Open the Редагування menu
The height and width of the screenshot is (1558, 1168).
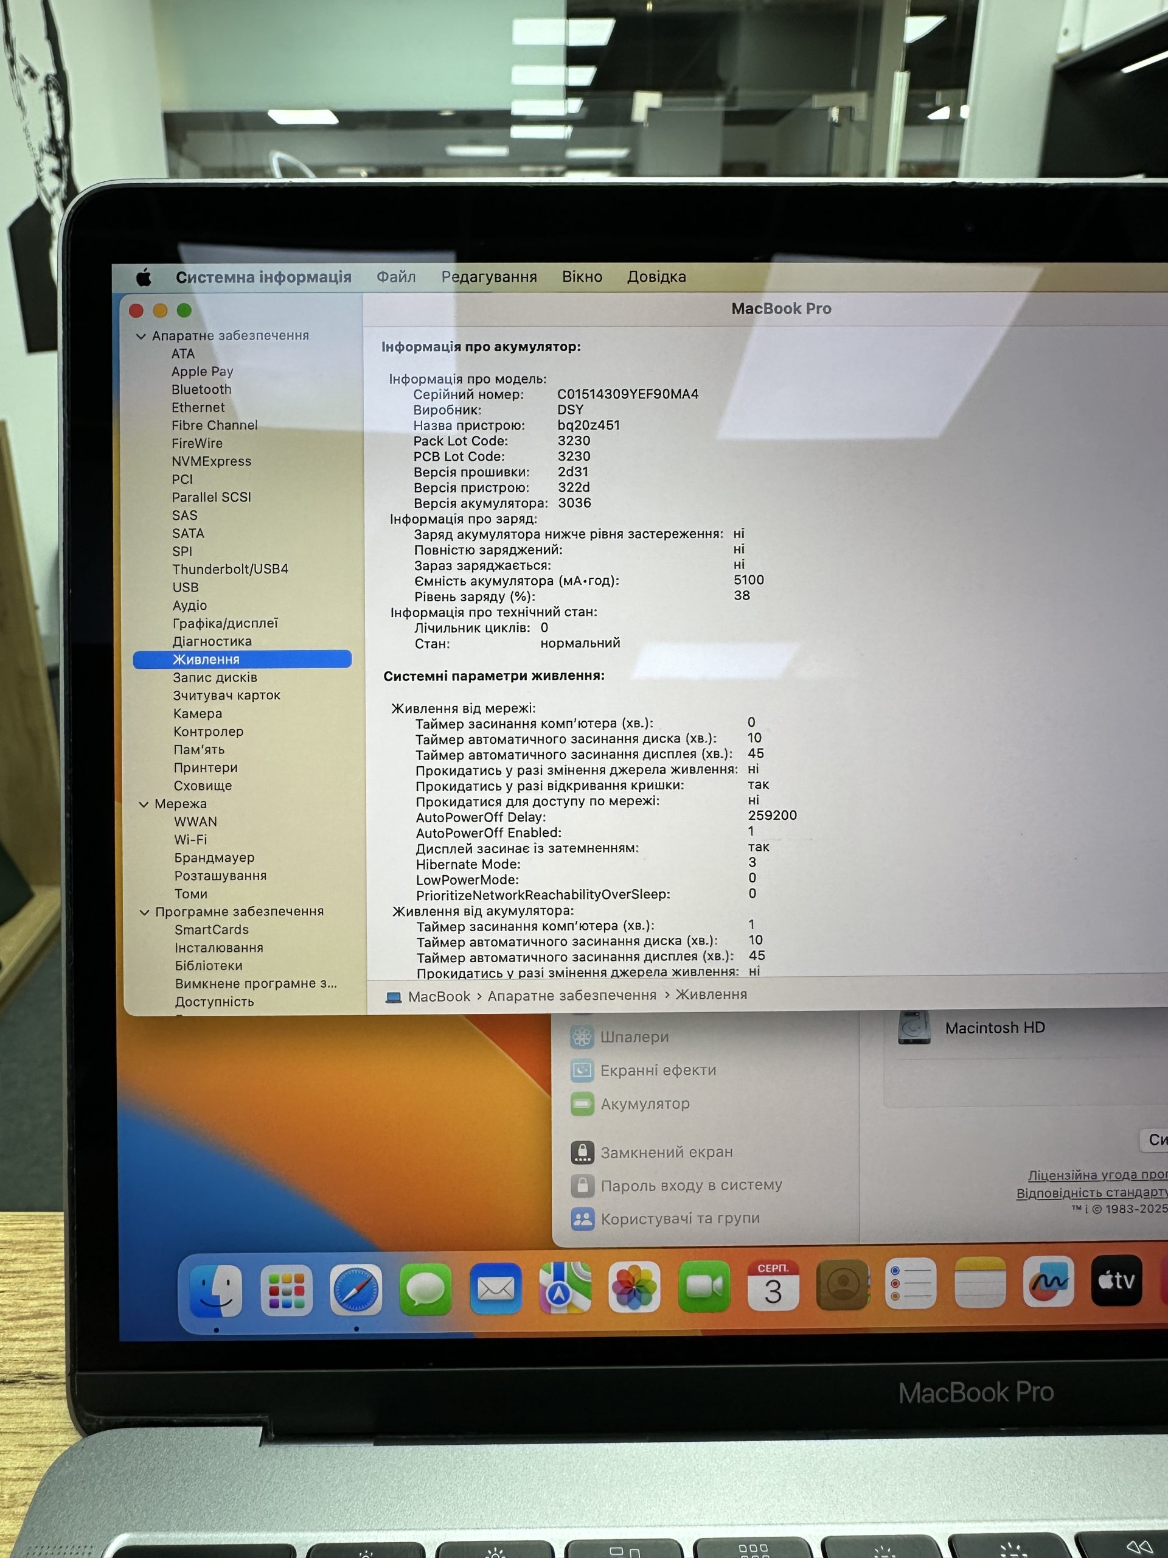(x=488, y=277)
